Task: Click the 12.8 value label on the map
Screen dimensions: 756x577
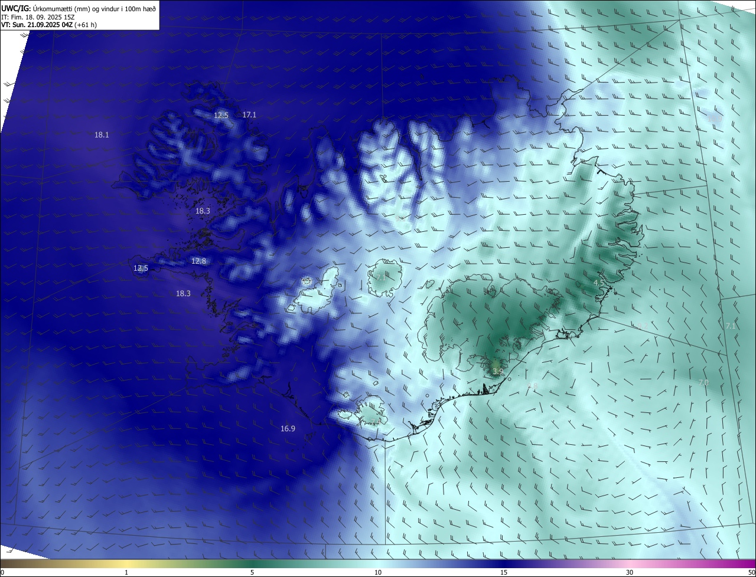Action: 198,261
